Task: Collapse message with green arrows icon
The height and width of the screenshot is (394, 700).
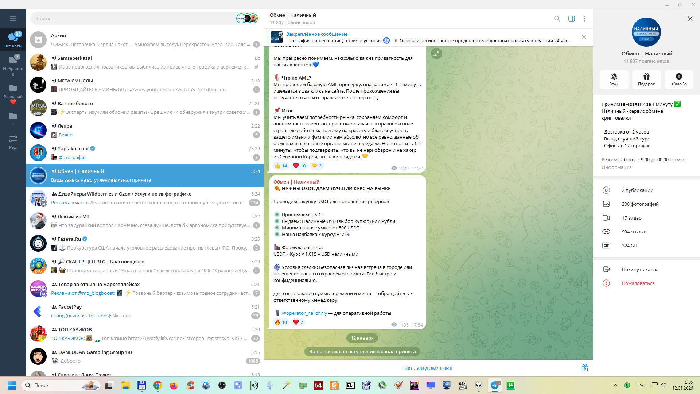Action: (x=436, y=54)
